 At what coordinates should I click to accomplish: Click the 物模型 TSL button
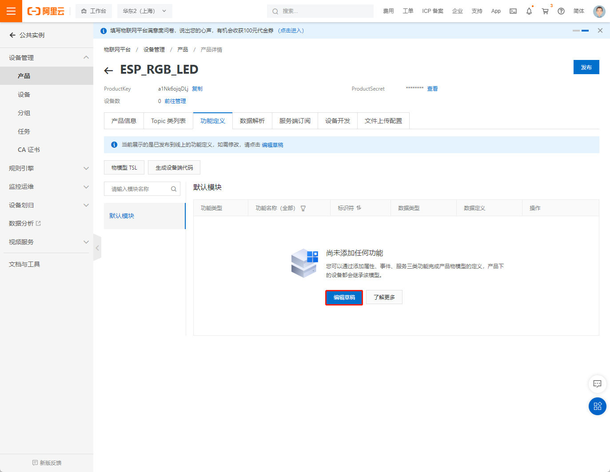coord(124,167)
